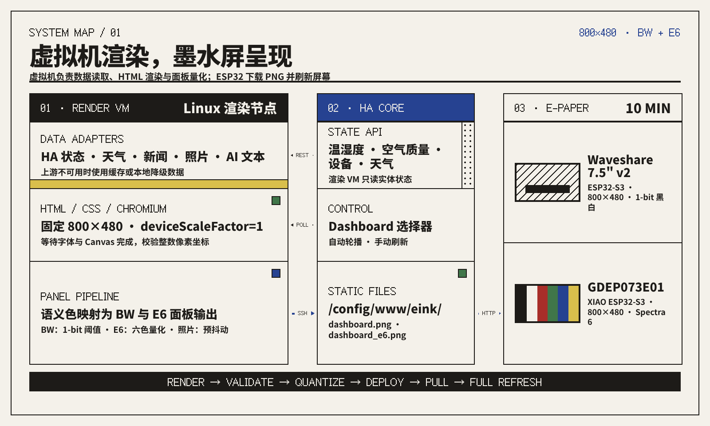Screen dimensions: 710x426
Task: Click the "/config/www/eink/" path
Action: pos(385,309)
